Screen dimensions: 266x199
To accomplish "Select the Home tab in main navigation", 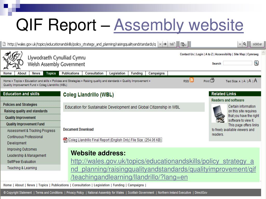I will click(x=8, y=73).
